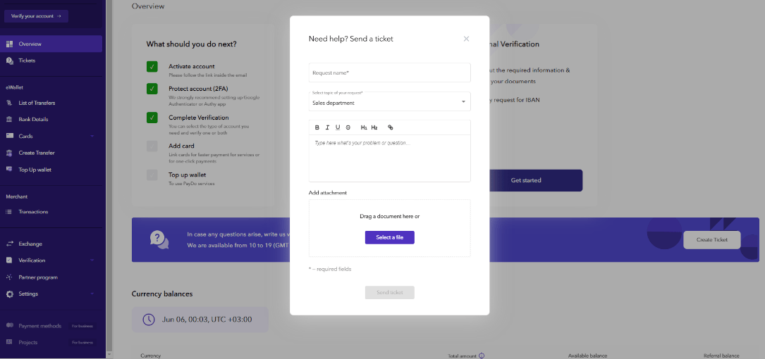Viewport: 765px width, 359px height.
Task: Open the request topic dropdown
Action: [x=389, y=101]
